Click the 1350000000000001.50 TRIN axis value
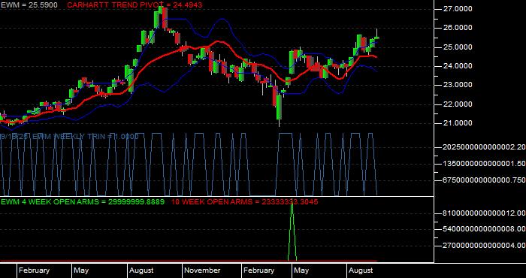Viewport: 526px width, 278px height. (x=485, y=163)
